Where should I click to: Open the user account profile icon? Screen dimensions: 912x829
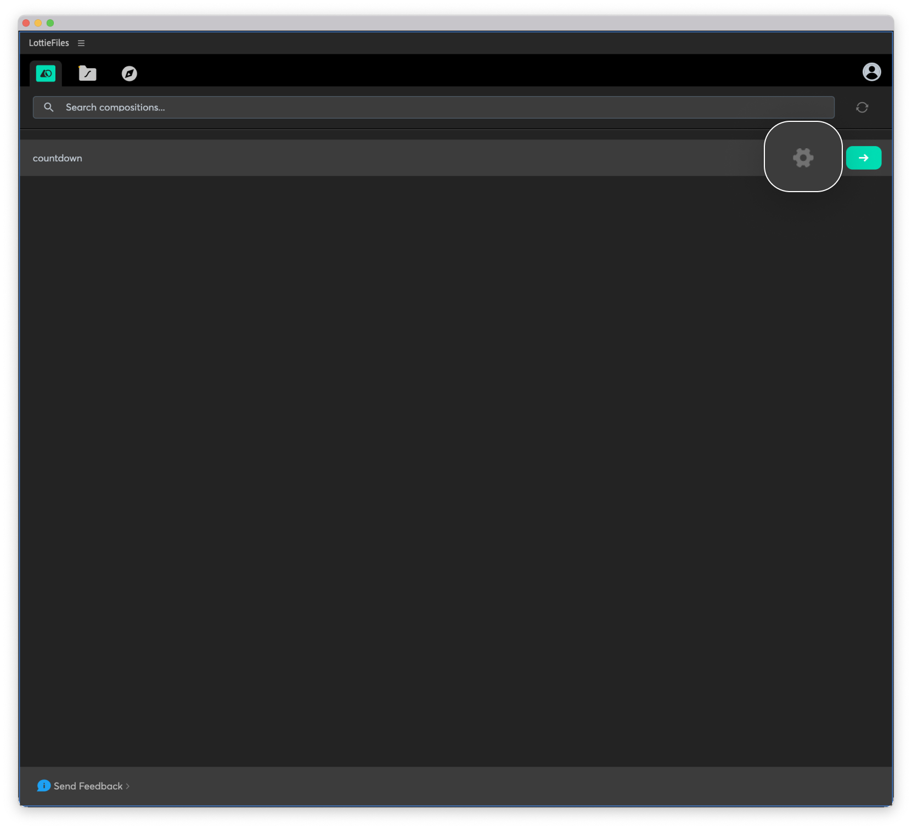click(871, 72)
